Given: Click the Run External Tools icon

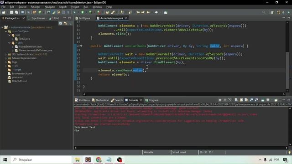Looking at the screenshot, I should [99, 12].
